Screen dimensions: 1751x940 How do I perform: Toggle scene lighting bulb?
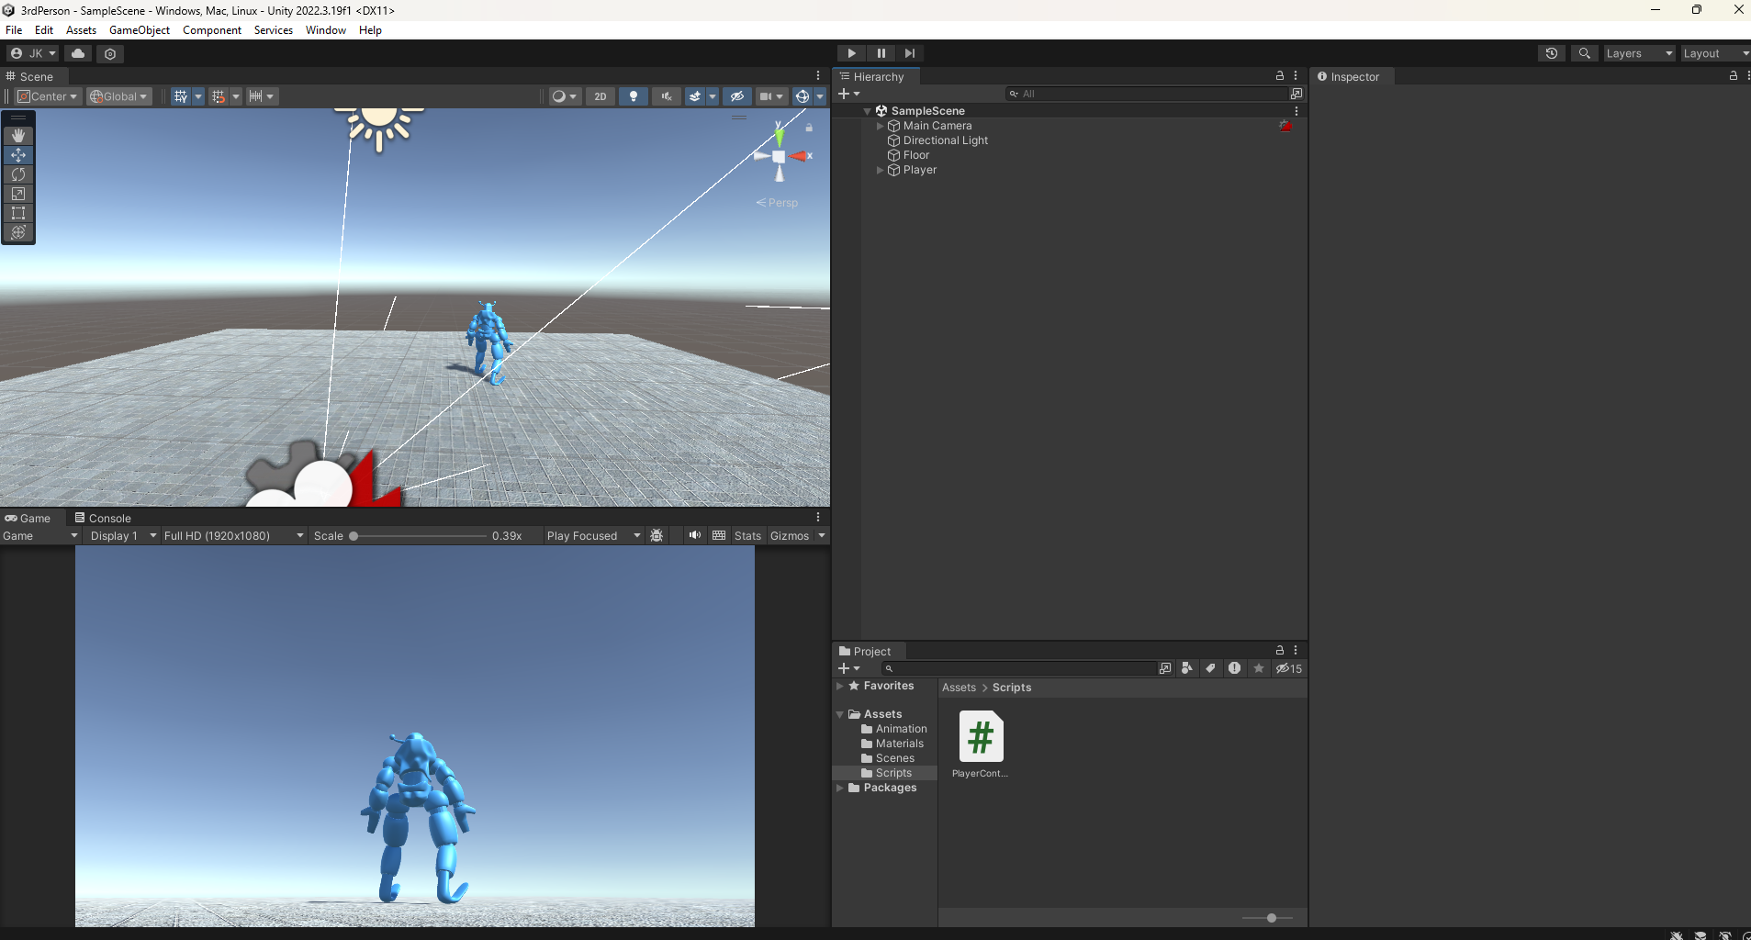633,96
